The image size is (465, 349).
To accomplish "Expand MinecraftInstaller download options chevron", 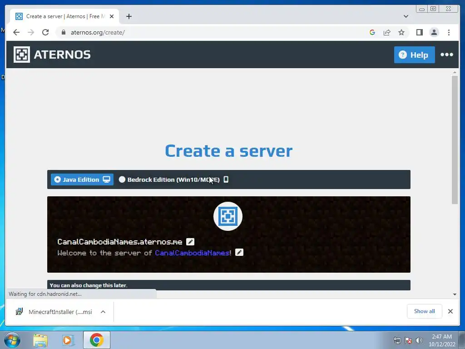I will click(x=103, y=312).
